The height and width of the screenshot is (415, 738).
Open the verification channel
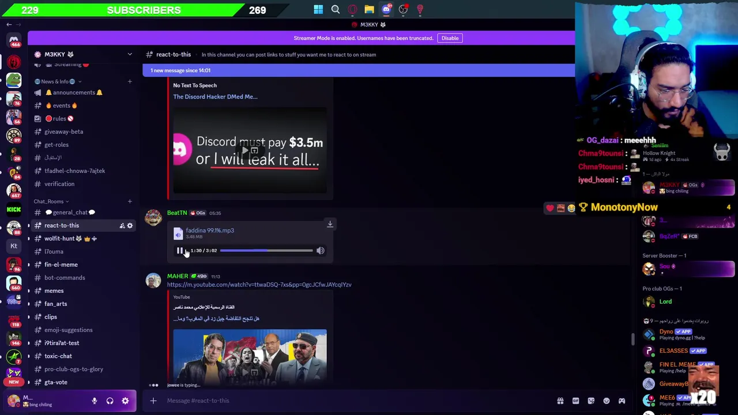click(59, 184)
